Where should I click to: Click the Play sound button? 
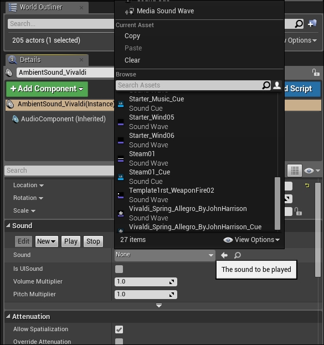(x=71, y=241)
